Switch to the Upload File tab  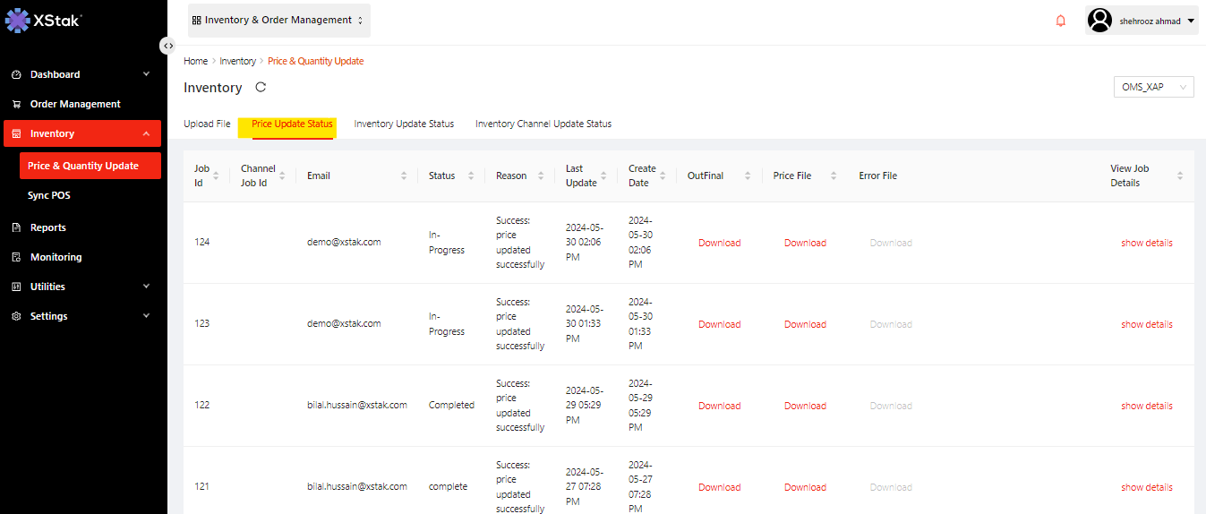point(207,124)
